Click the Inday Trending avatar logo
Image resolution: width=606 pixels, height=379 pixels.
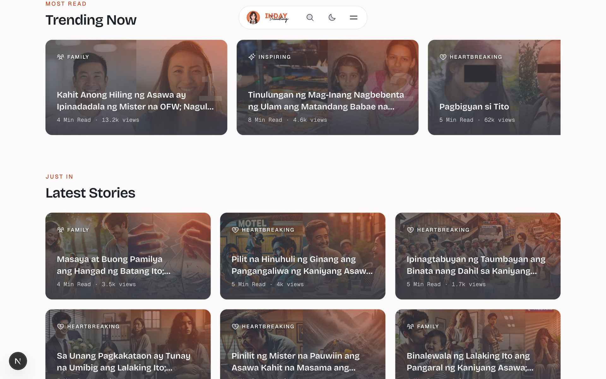(x=253, y=18)
